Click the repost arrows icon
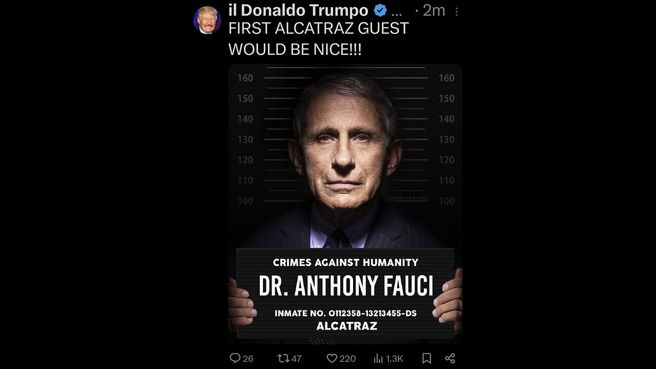 point(283,358)
